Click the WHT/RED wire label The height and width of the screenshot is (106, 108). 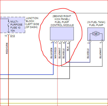coord(55,53)
